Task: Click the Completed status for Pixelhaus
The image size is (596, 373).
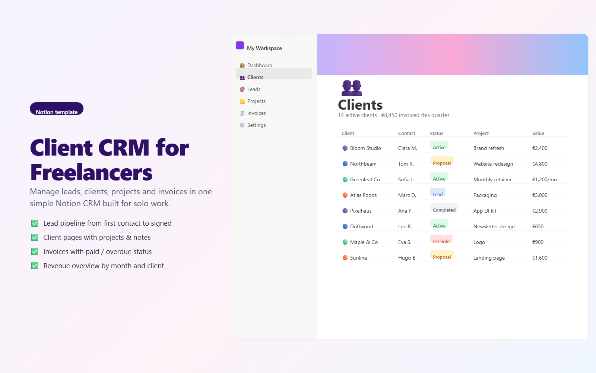Action: [x=444, y=208]
